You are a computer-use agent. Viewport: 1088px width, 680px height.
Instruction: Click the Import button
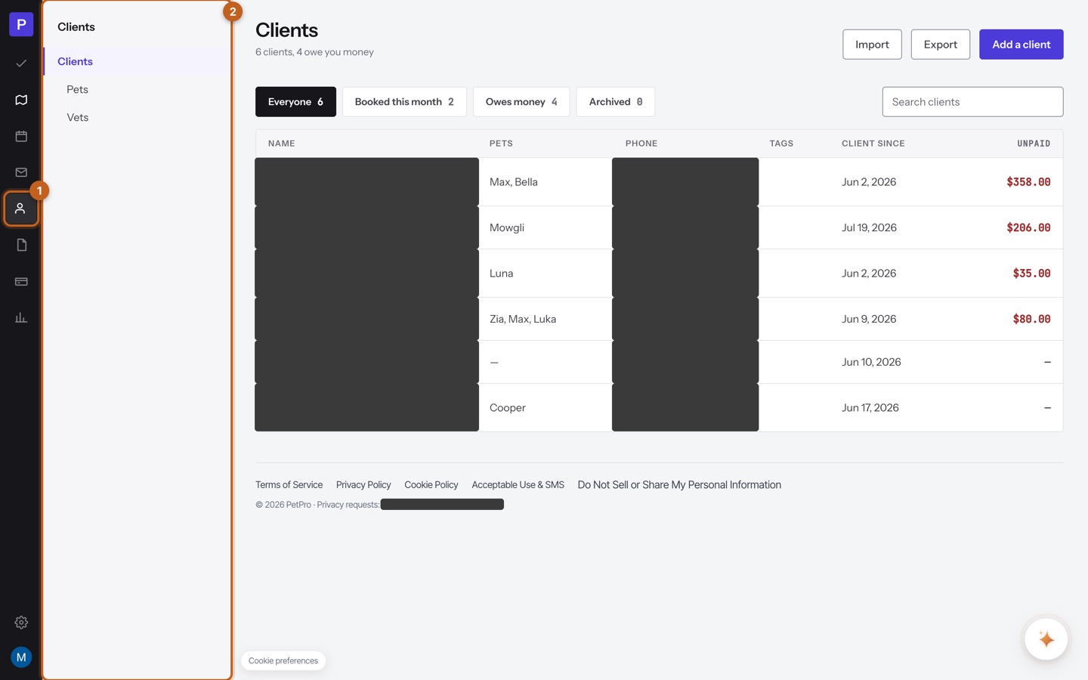point(872,45)
